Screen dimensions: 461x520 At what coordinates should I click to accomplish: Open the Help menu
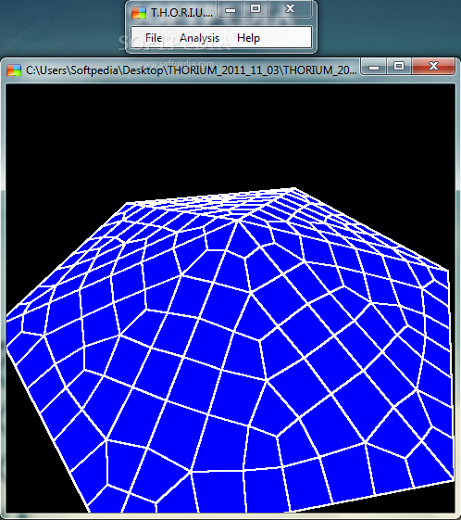(248, 38)
